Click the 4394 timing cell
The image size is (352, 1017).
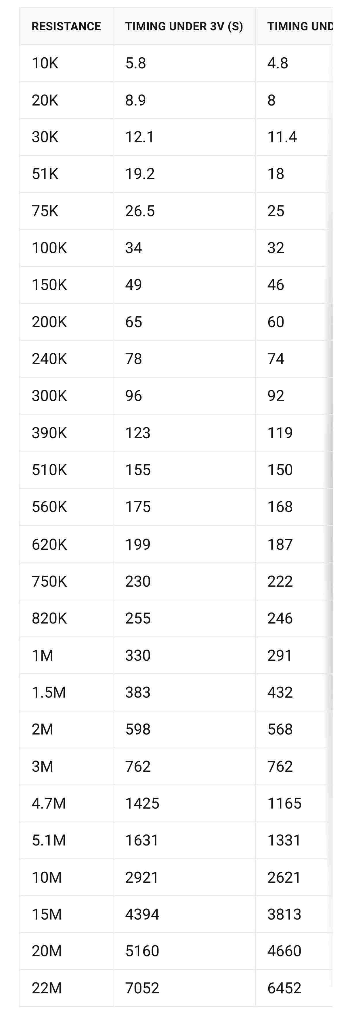point(184,914)
